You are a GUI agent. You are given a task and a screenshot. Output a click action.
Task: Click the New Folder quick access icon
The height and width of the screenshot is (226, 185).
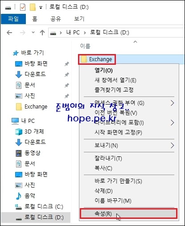coord(33,7)
